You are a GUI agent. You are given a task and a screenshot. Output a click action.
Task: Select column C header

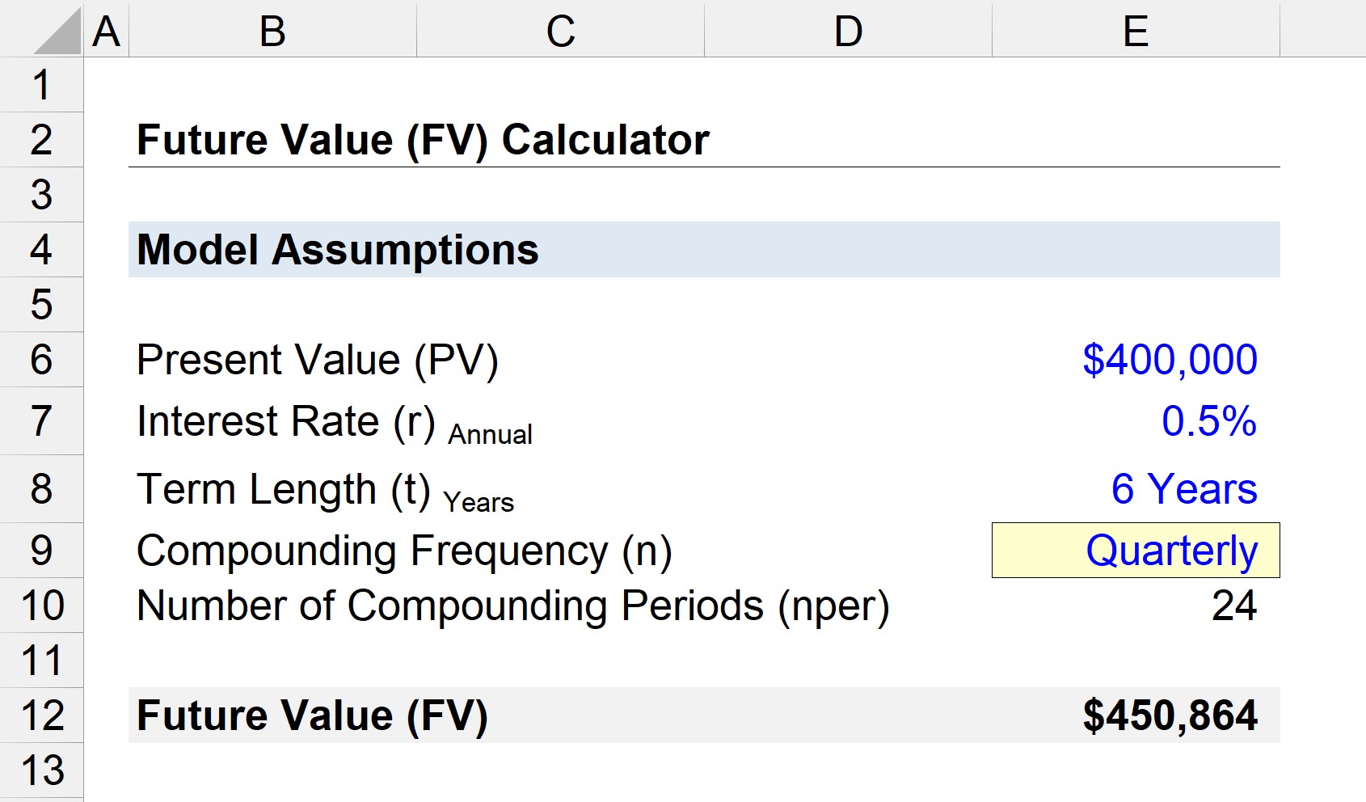point(560,31)
